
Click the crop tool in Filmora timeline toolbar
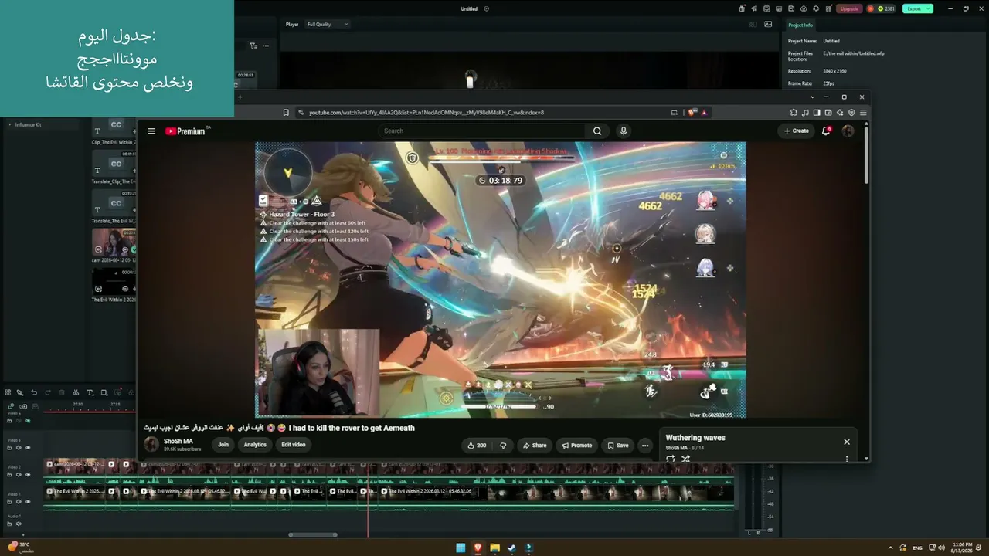pyautogui.click(x=104, y=392)
